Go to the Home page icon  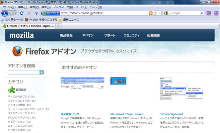tap(37, 13)
